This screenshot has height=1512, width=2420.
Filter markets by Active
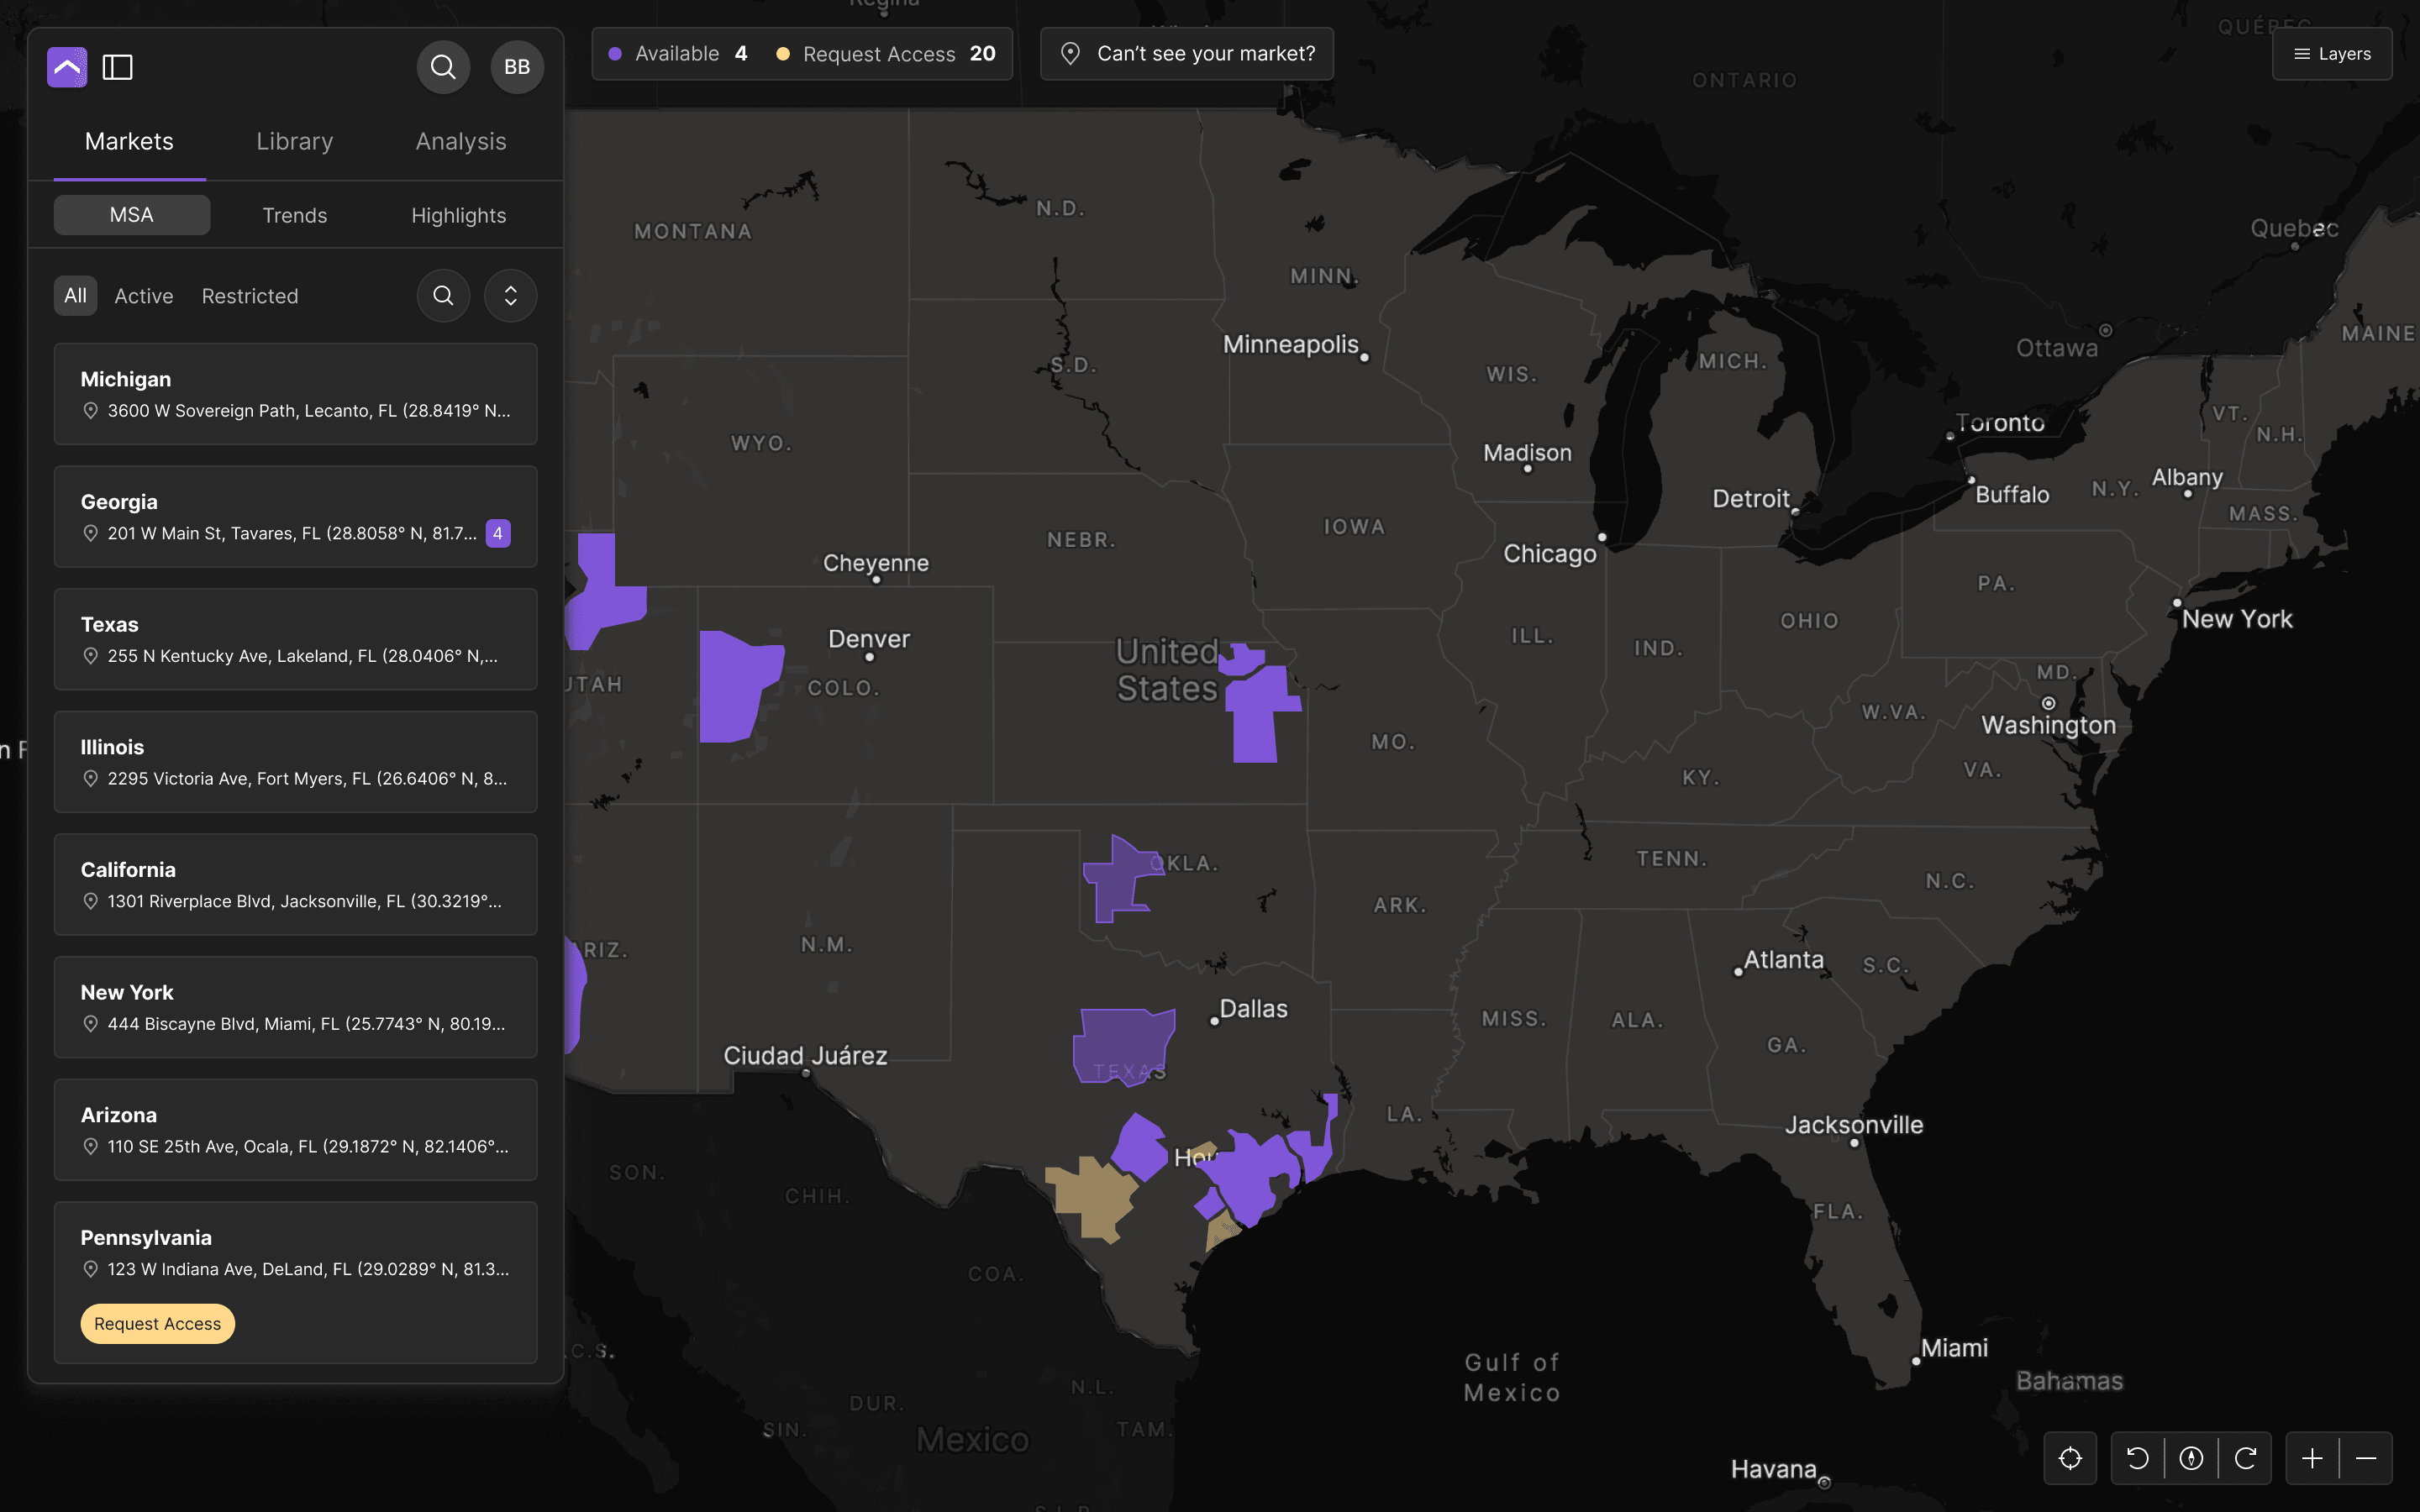point(144,296)
